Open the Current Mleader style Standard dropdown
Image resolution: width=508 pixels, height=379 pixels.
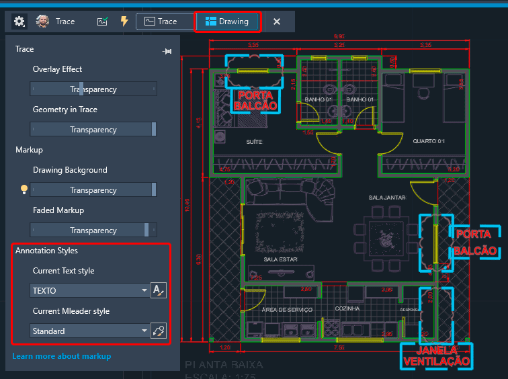pyautogui.click(x=90, y=331)
